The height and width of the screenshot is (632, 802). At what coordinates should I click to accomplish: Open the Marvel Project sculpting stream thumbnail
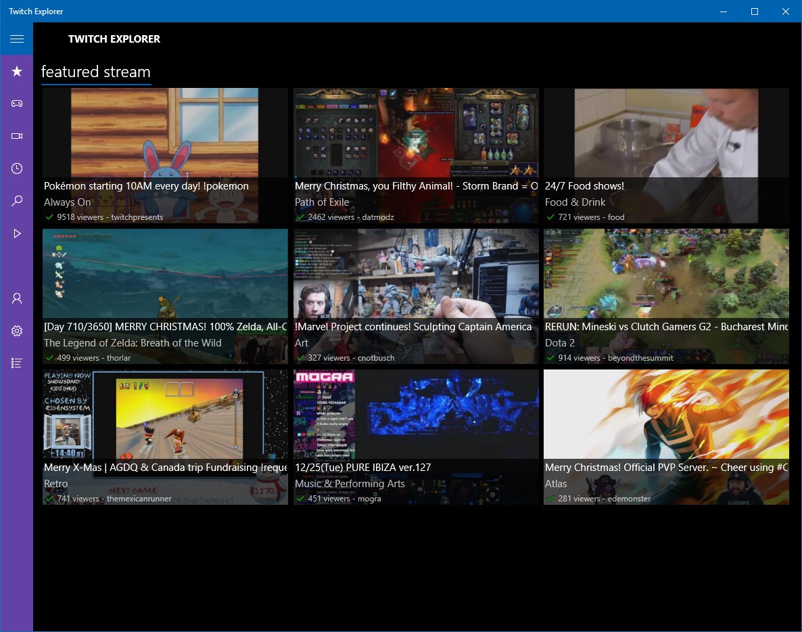click(x=416, y=296)
